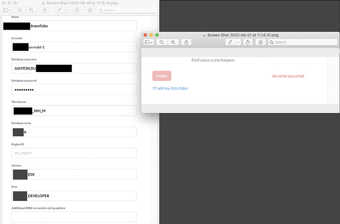
Task: Minimize the 11.14.37 Preview window
Action: click(151, 35)
